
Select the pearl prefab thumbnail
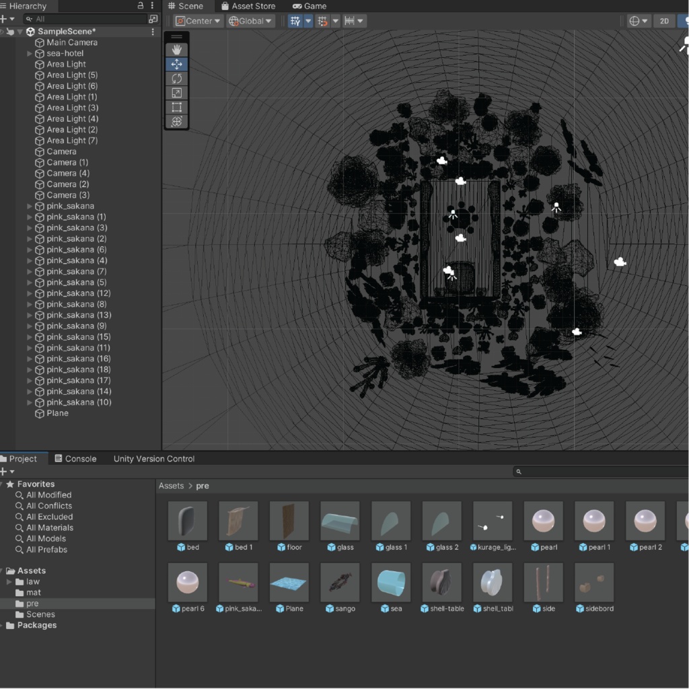pyautogui.click(x=543, y=519)
